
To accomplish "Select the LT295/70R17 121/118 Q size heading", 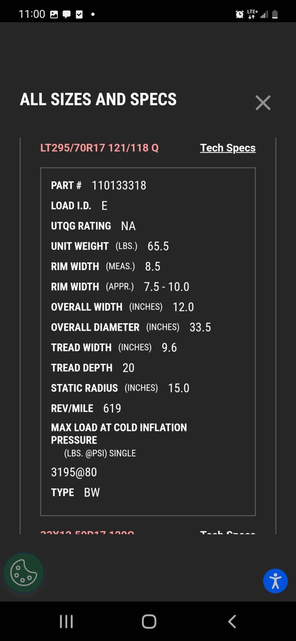I will [x=99, y=148].
